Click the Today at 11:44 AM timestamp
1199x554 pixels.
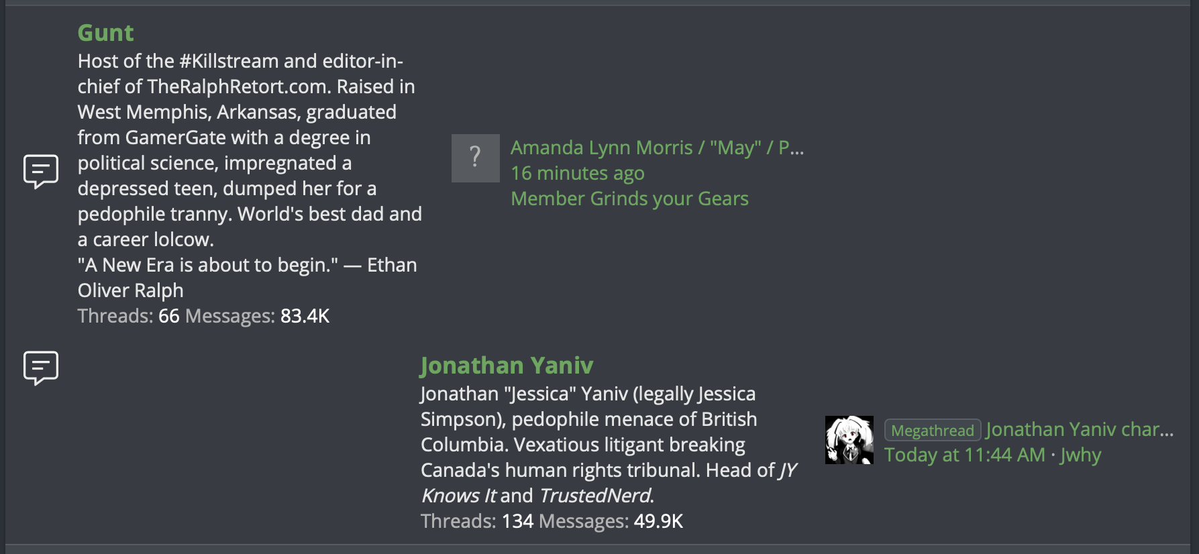point(965,455)
